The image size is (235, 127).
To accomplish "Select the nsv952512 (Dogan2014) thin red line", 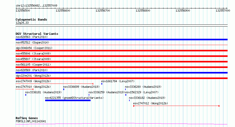I will click(x=121, y=45).
